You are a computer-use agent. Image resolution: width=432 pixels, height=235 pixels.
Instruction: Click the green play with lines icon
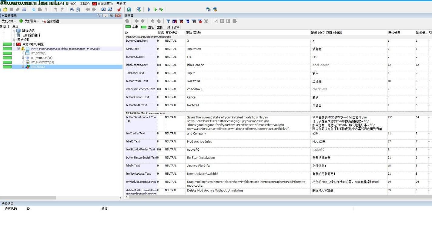tap(161, 9)
